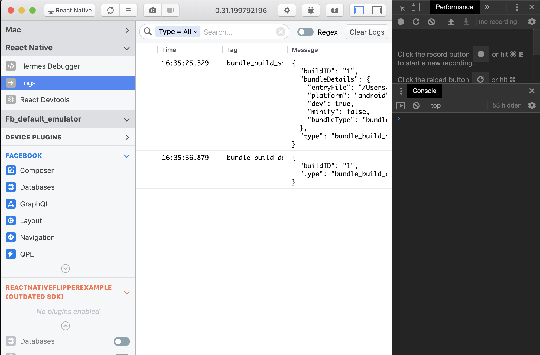Expand the DEVICE PLUGINS section
Screen dimensions: 540x355
tap(127, 137)
